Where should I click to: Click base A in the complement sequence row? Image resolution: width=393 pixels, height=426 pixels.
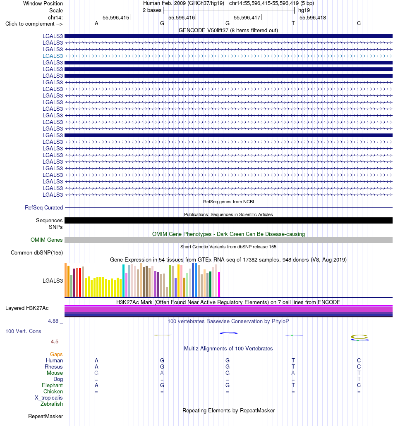pyautogui.click(x=96, y=24)
